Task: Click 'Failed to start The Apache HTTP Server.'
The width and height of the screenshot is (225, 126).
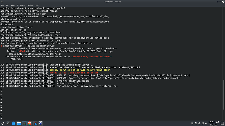Action: coord(74,73)
